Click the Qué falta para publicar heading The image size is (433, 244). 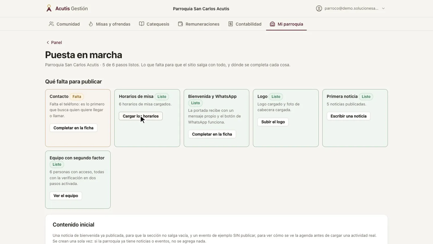tap(73, 82)
